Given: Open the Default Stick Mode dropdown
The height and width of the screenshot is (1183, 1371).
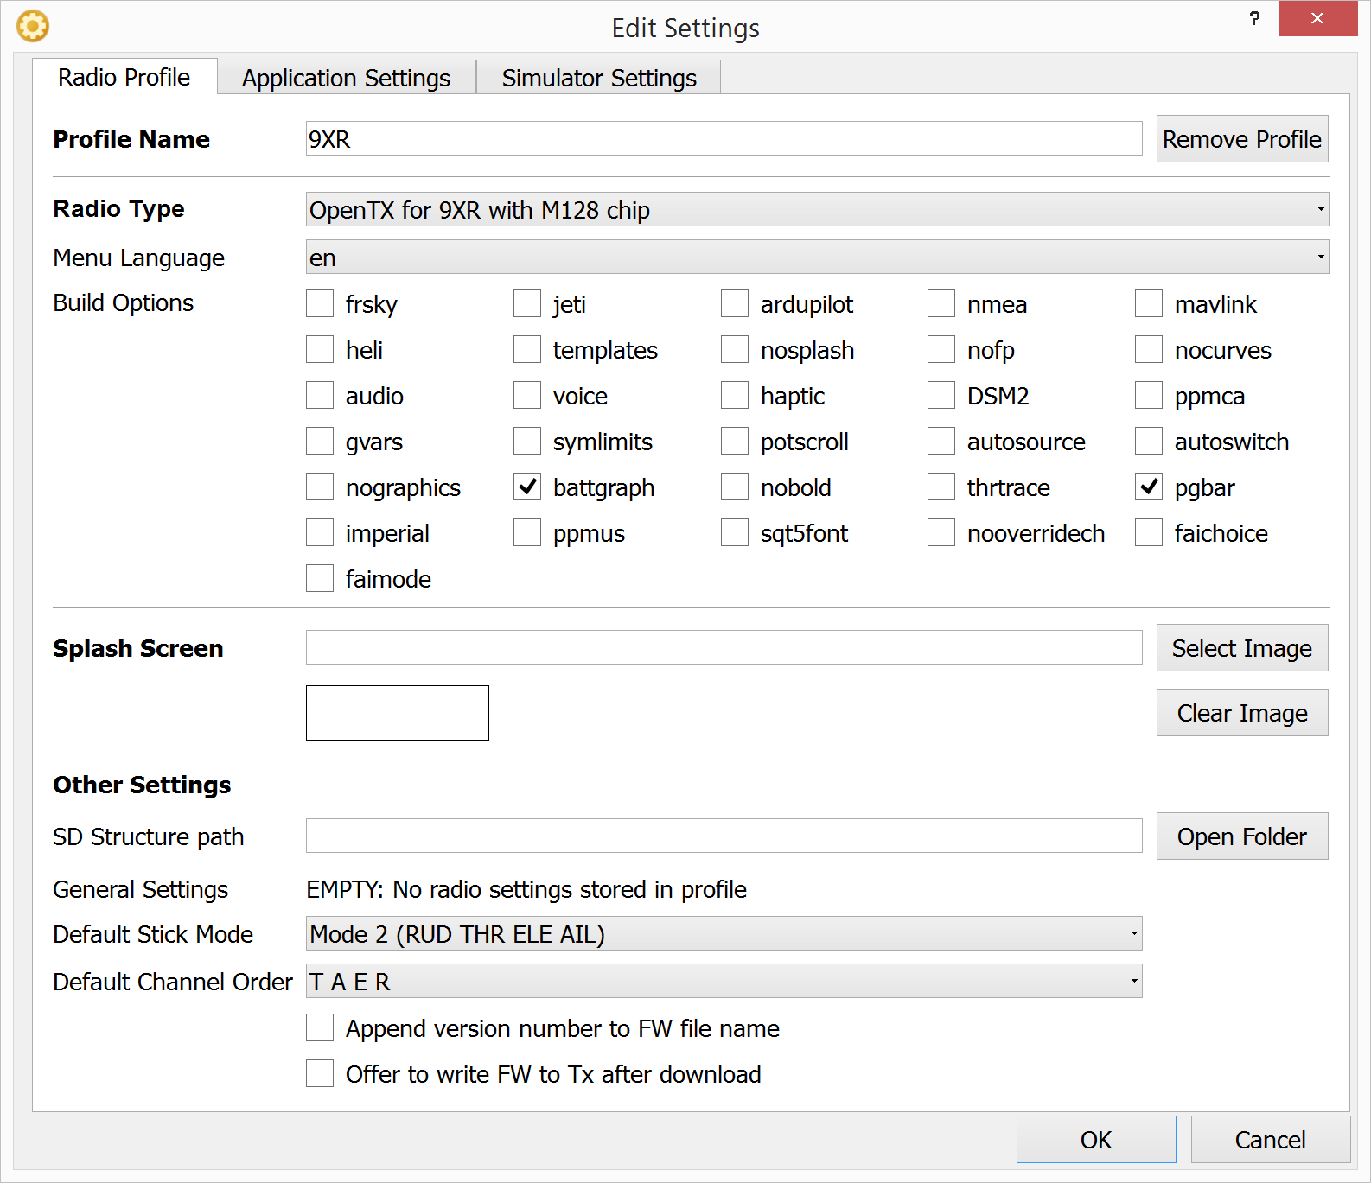Looking at the screenshot, I should coord(724,933).
